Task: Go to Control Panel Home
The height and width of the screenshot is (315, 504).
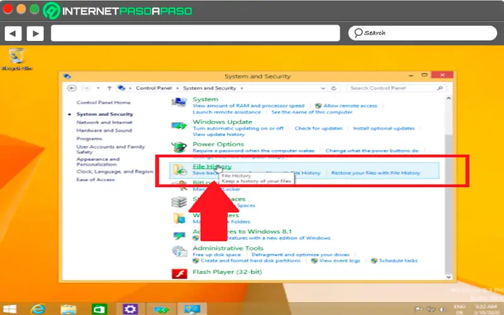Action: (x=103, y=103)
